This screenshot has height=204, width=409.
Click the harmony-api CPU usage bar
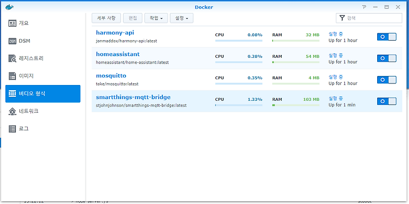click(x=239, y=41)
